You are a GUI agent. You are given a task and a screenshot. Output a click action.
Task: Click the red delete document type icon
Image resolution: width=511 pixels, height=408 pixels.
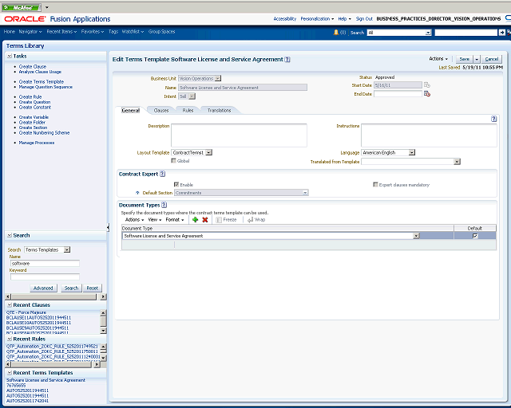[x=205, y=220]
